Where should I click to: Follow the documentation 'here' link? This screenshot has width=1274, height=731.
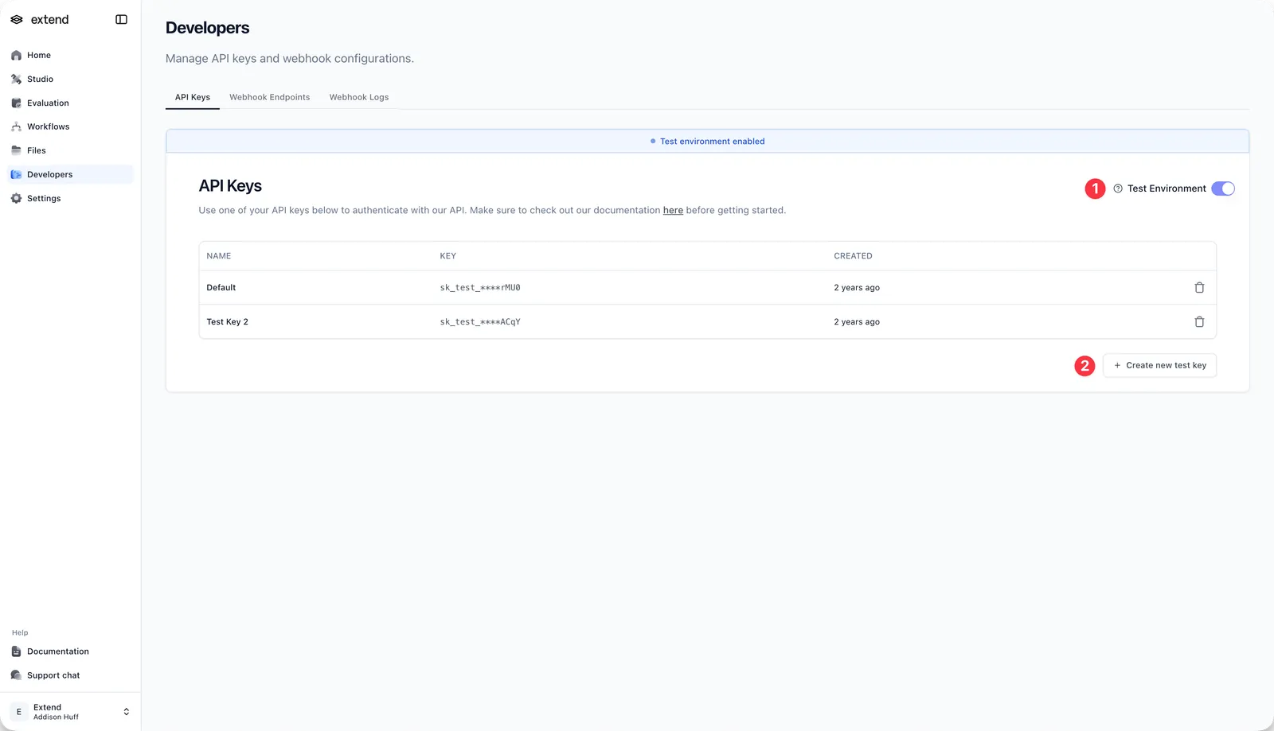click(673, 211)
